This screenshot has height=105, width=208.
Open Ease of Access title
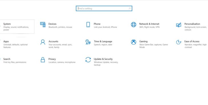(x=192, y=41)
